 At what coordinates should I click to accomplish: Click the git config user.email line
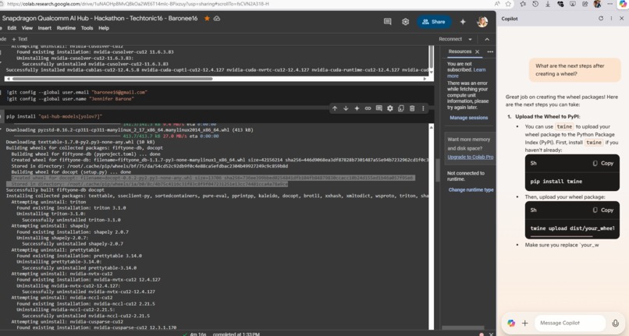pos(76,92)
